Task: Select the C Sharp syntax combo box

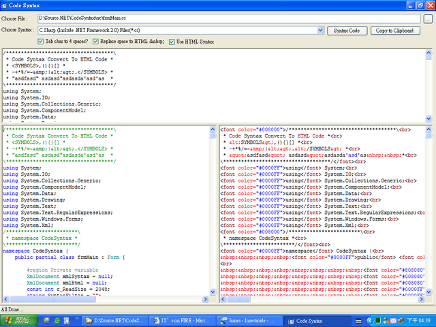Action: (x=181, y=30)
